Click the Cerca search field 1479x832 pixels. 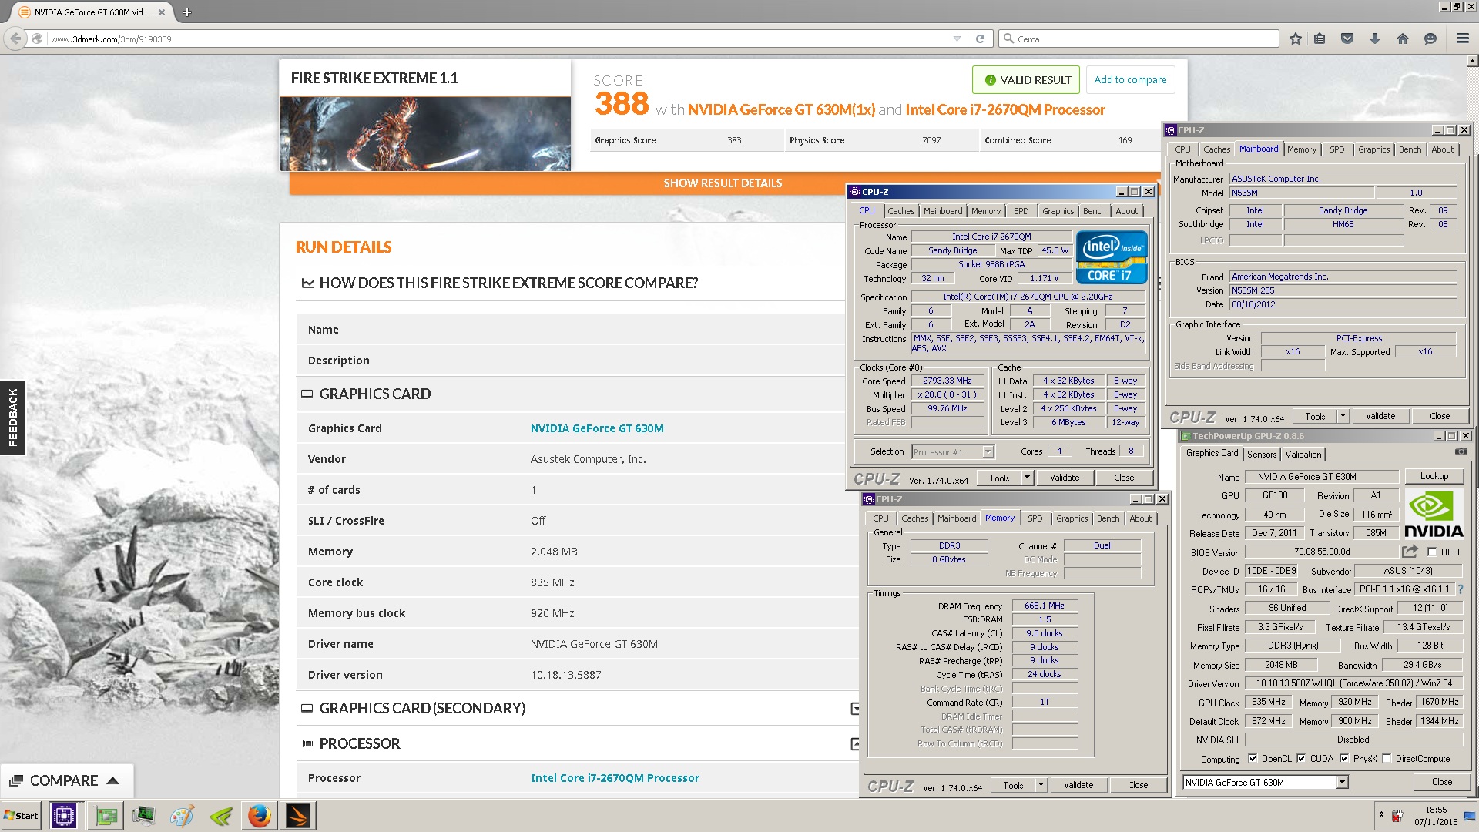pyautogui.click(x=1139, y=39)
